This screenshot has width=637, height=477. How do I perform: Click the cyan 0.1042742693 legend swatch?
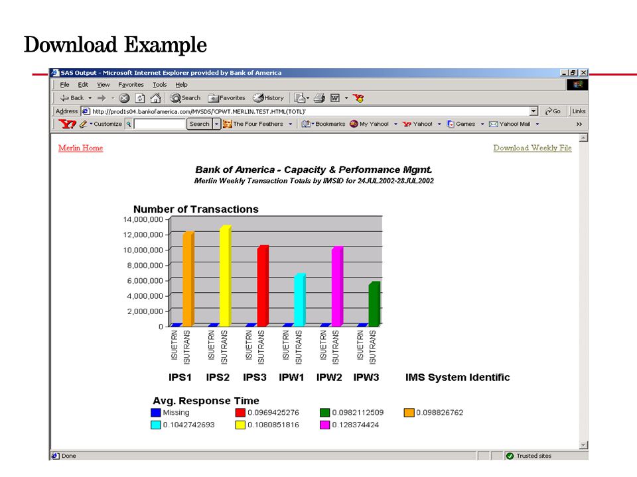coord(155,425)
